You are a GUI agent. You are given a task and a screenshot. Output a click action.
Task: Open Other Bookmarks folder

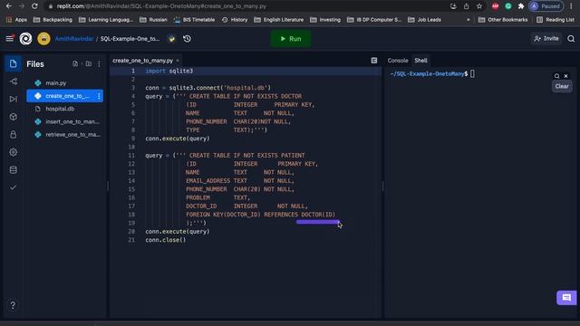point(503,20)
